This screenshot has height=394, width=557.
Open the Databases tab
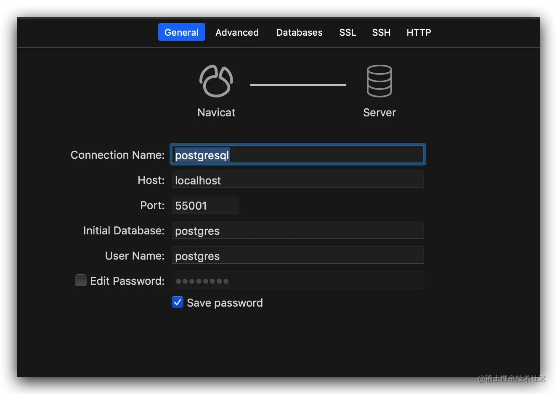click(x=299, y=32)
